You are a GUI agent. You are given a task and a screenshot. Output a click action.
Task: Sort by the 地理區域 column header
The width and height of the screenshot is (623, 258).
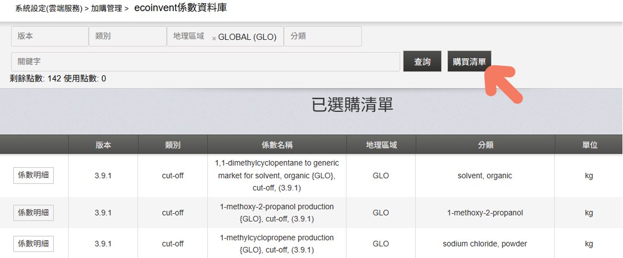click(381, 145)
